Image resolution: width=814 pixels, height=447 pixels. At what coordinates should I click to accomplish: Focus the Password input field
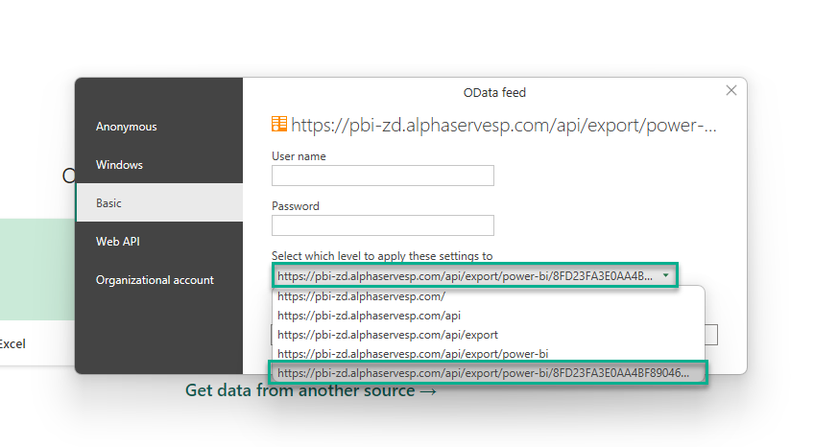pyautogui.click(x=382, y=225)
